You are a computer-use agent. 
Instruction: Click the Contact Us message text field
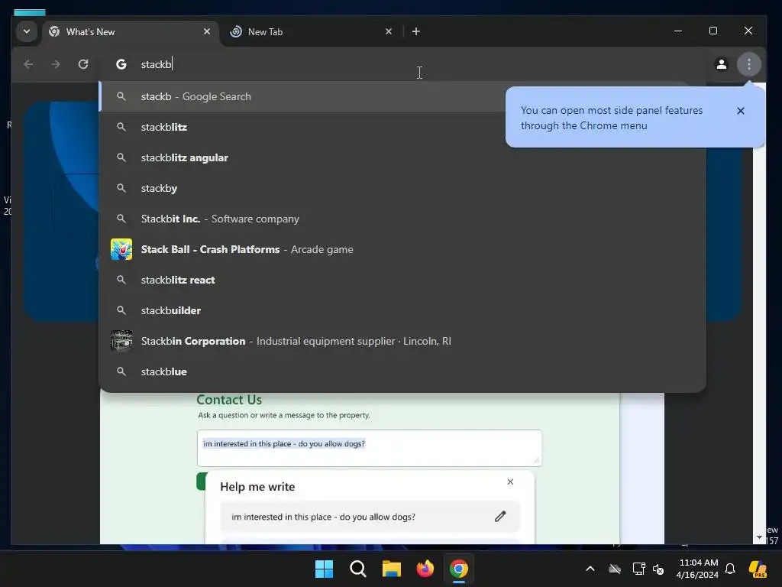[370, 448]
